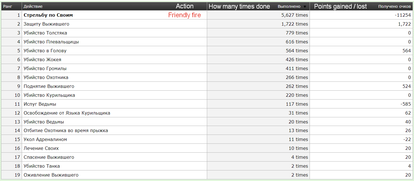
Task: Click the Убийство Плевальщицы entry
Action: tap(51, 42)
